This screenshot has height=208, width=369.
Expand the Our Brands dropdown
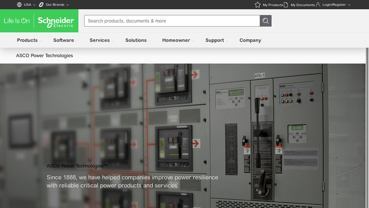tap(67, 5)
